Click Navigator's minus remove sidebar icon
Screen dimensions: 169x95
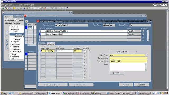tap(7, 36)
